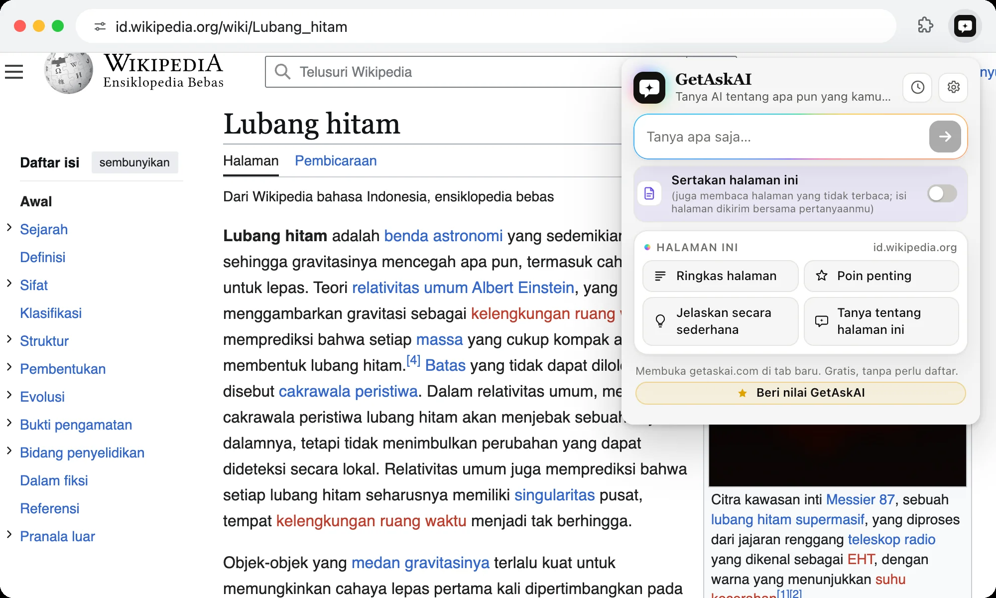Image resolution: width=996 pixels, height=598 pixels.
Task: Click the search magnifier icon in Wikipedia search
Action: [x=282, y=72]
